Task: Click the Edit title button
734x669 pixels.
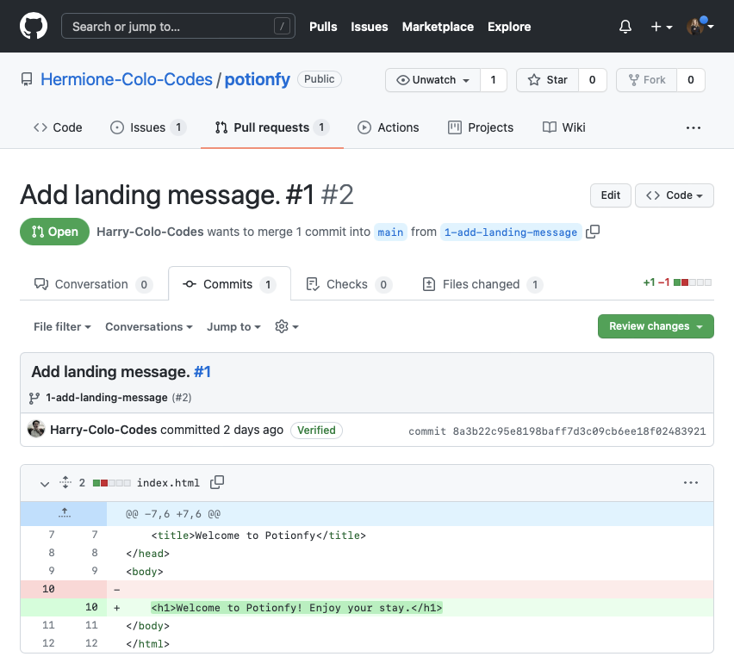Action: click(x=610, y=195)
